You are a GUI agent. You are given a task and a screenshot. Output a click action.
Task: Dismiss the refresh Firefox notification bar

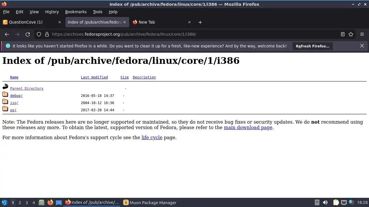[362, 46]
